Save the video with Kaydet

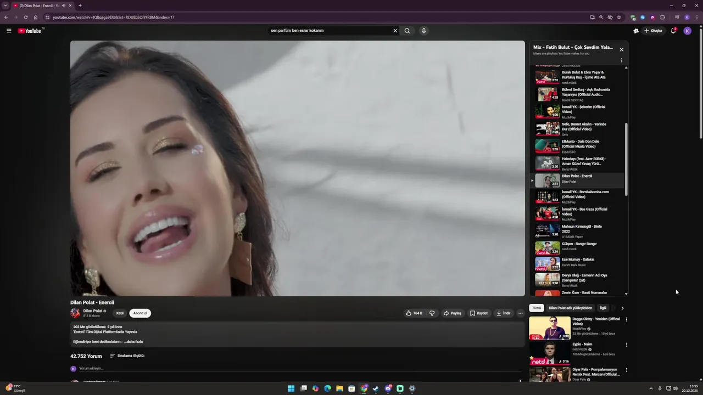coord(479,313)
